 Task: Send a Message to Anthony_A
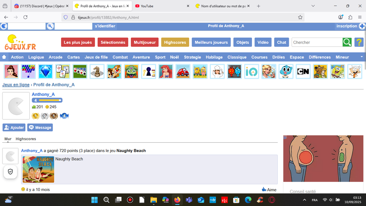(40, 128)
